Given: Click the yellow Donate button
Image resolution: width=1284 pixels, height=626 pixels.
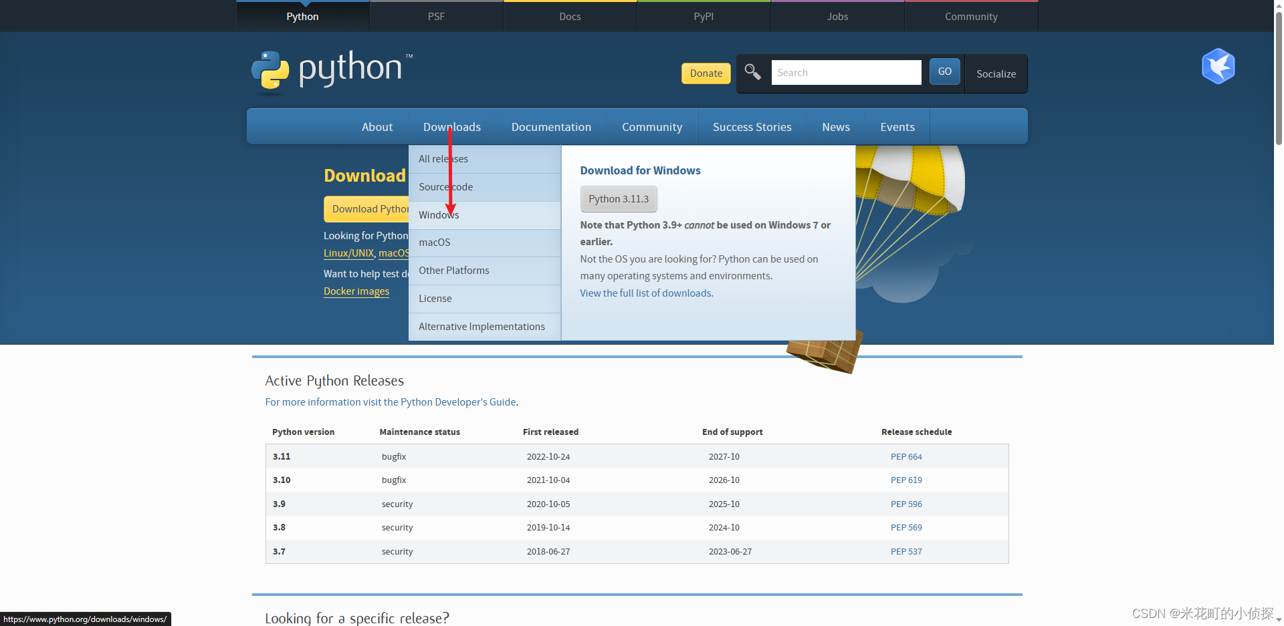Looking at the screenshot, I should coord(706,73).
